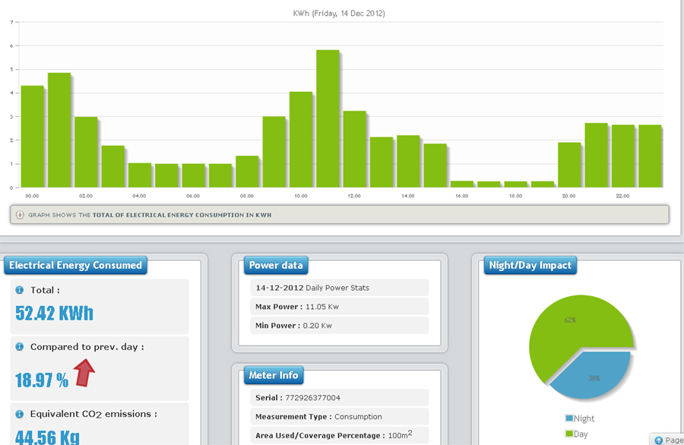The height and width of the screenshot is (445, 684).
Task: Click the info icon beside Total
Action: 20,290
